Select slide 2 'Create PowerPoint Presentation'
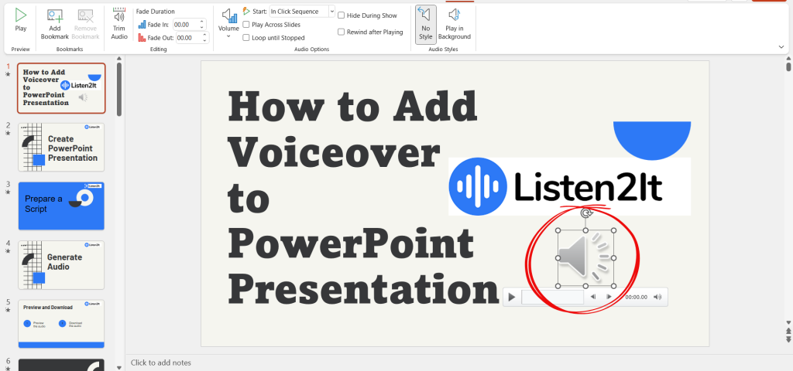Screen dimensions: 793x371 [61, 148]
